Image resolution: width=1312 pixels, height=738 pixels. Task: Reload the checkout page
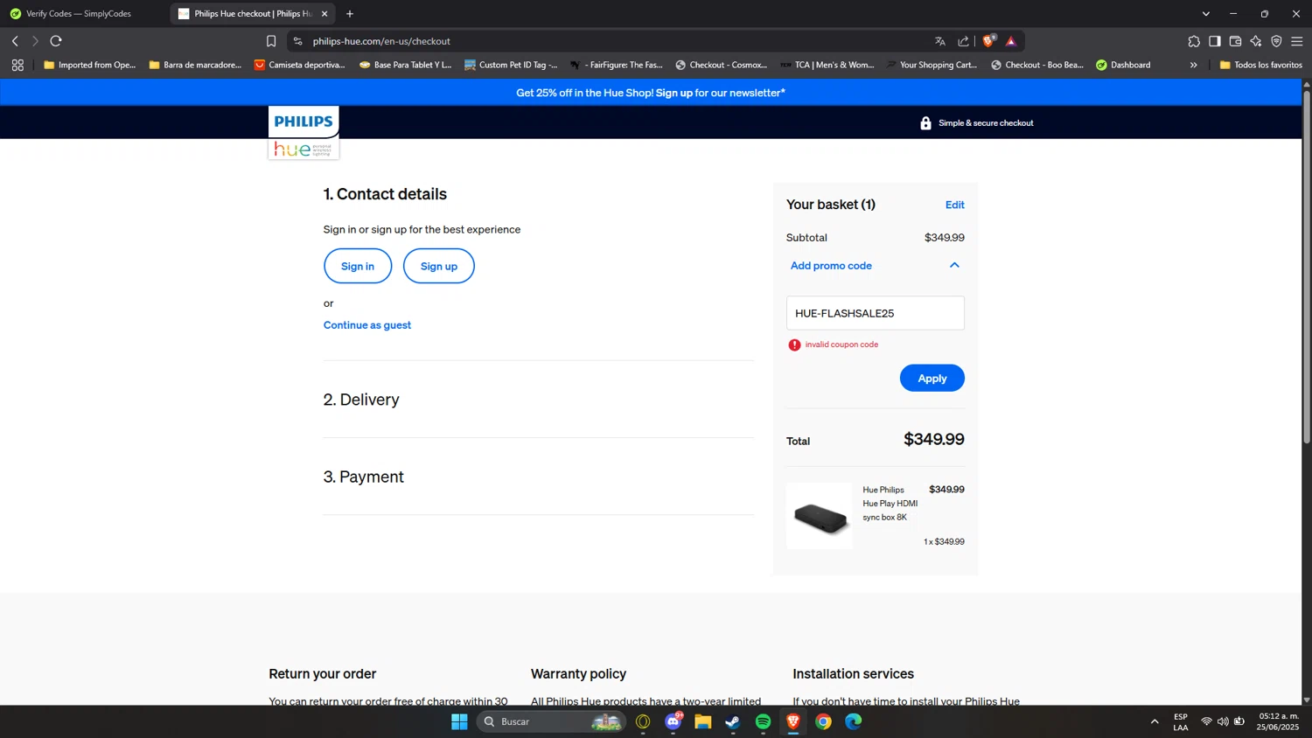[x=56, y=41]
